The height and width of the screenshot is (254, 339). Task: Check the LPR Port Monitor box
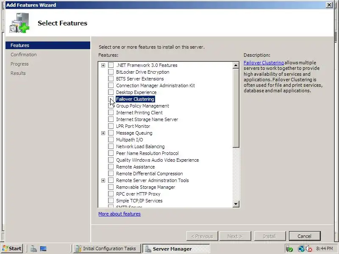[111, 126]
